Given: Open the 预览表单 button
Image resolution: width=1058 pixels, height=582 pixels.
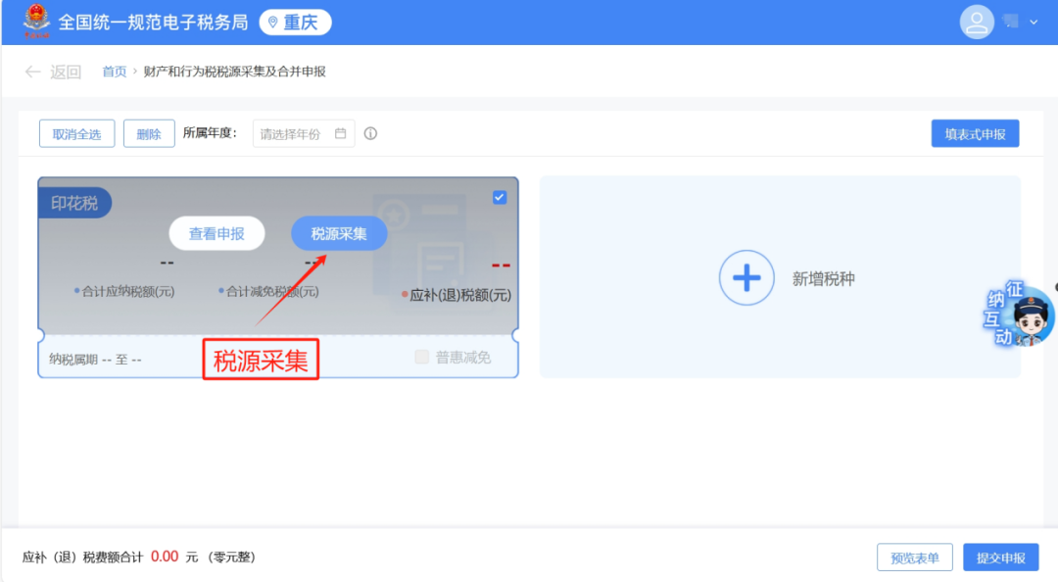Looking at the screenshot, I should click(x=915, y=558).
